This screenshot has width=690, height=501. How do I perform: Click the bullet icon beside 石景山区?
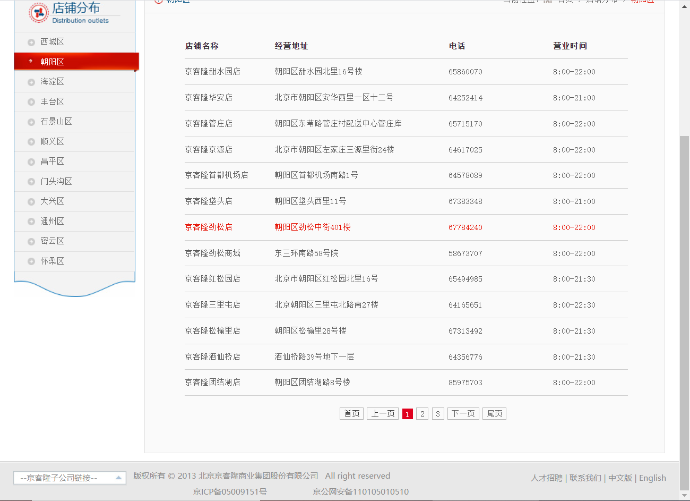click(31, 122)
